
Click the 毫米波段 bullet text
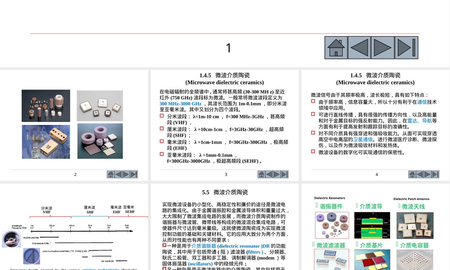(228, 145)
